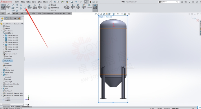
Task: Expand the Vessel Body feature
Action: pos(1,73)
